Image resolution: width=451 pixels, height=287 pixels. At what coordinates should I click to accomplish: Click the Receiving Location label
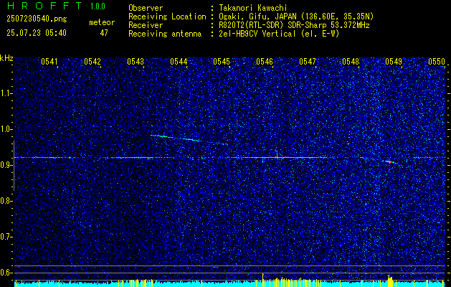point(167,17)
